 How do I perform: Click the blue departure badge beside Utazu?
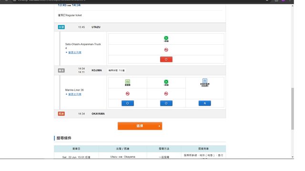click(x=61, y=27)
